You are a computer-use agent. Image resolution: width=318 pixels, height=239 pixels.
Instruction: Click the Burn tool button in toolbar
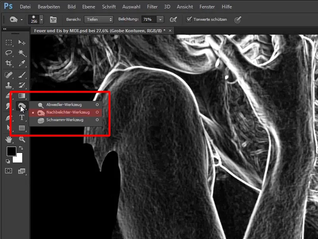coord(22,106)
